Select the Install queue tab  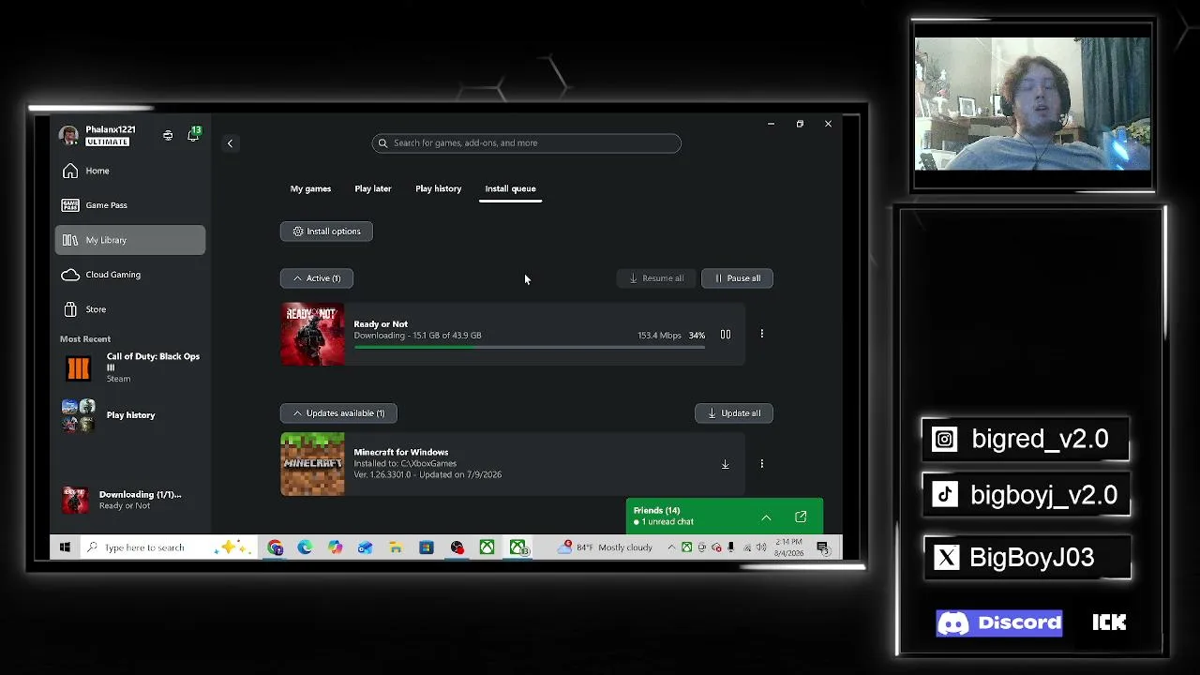(510, 188)
